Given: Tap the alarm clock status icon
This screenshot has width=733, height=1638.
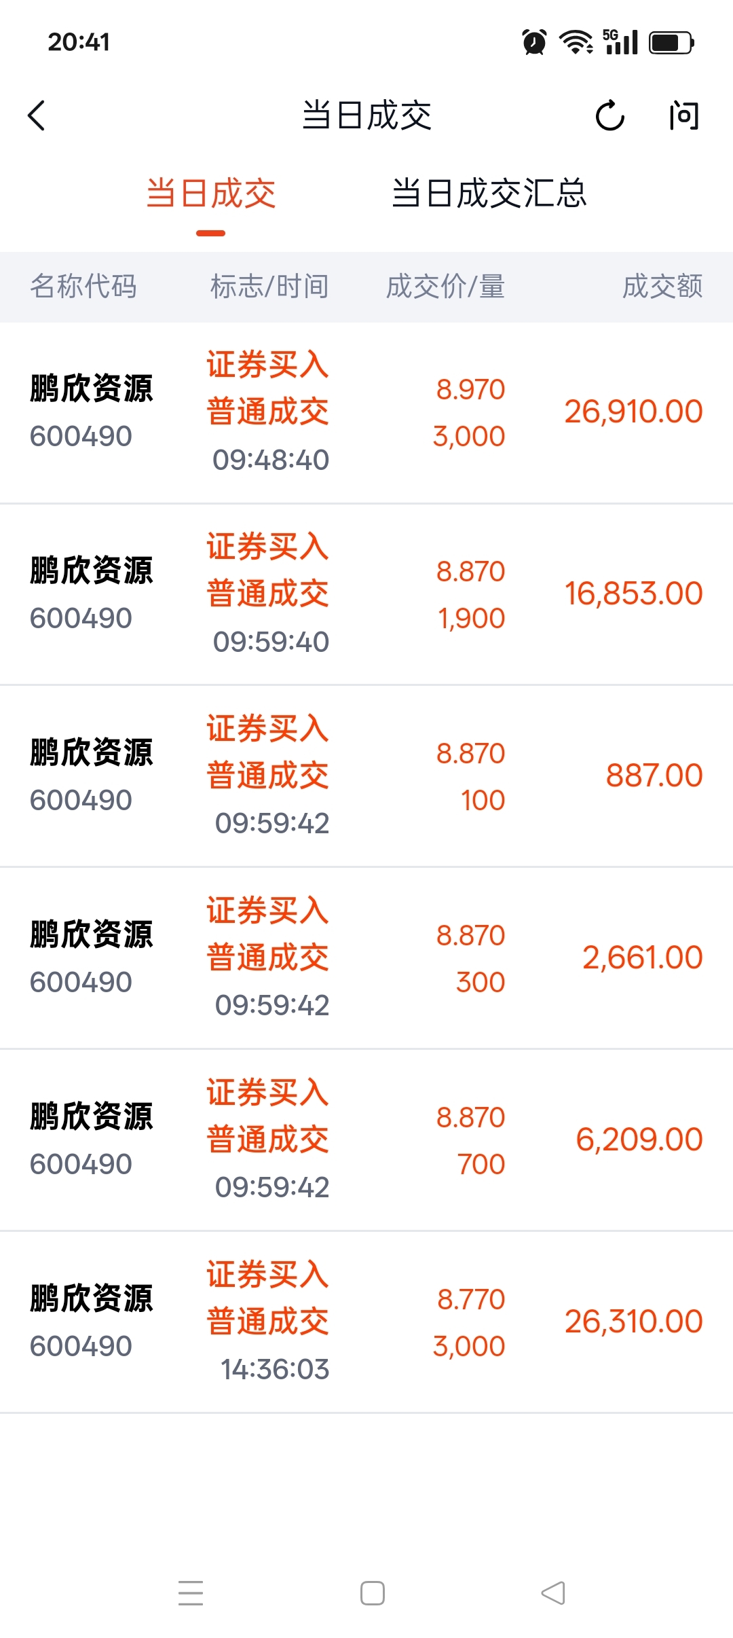Looking at the screenshot, I should [534, 42].
